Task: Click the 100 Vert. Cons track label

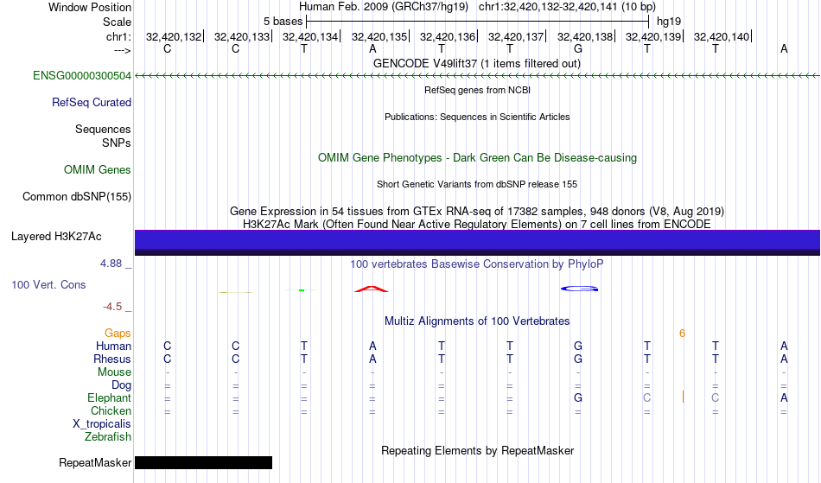Action: pyautogui.click(x=48, y=285)
